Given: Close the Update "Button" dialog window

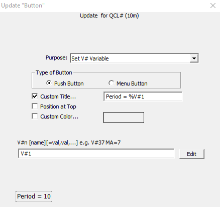Looking at the screenshot, I should [x=213, y=5].
